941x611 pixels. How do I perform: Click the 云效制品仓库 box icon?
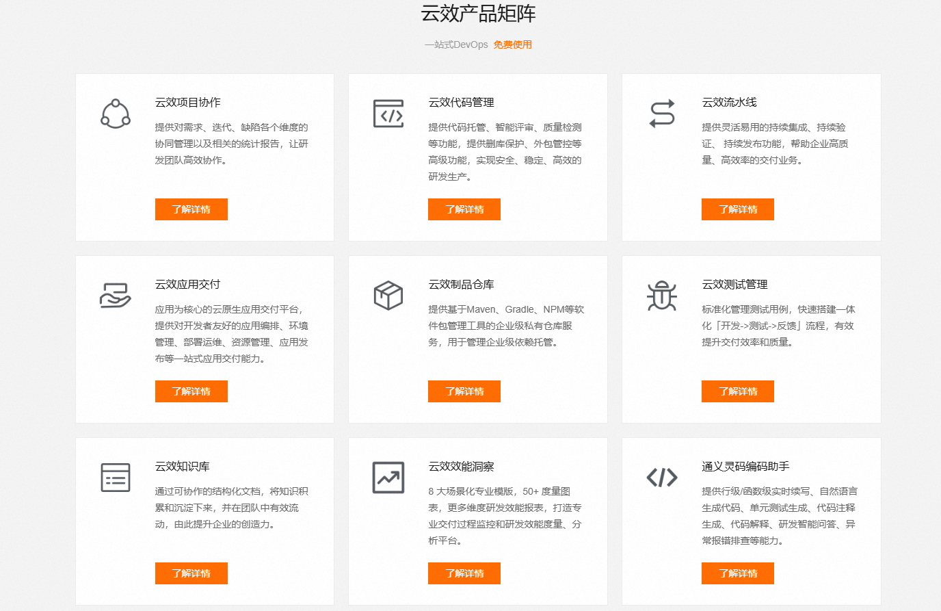[388, 296]
